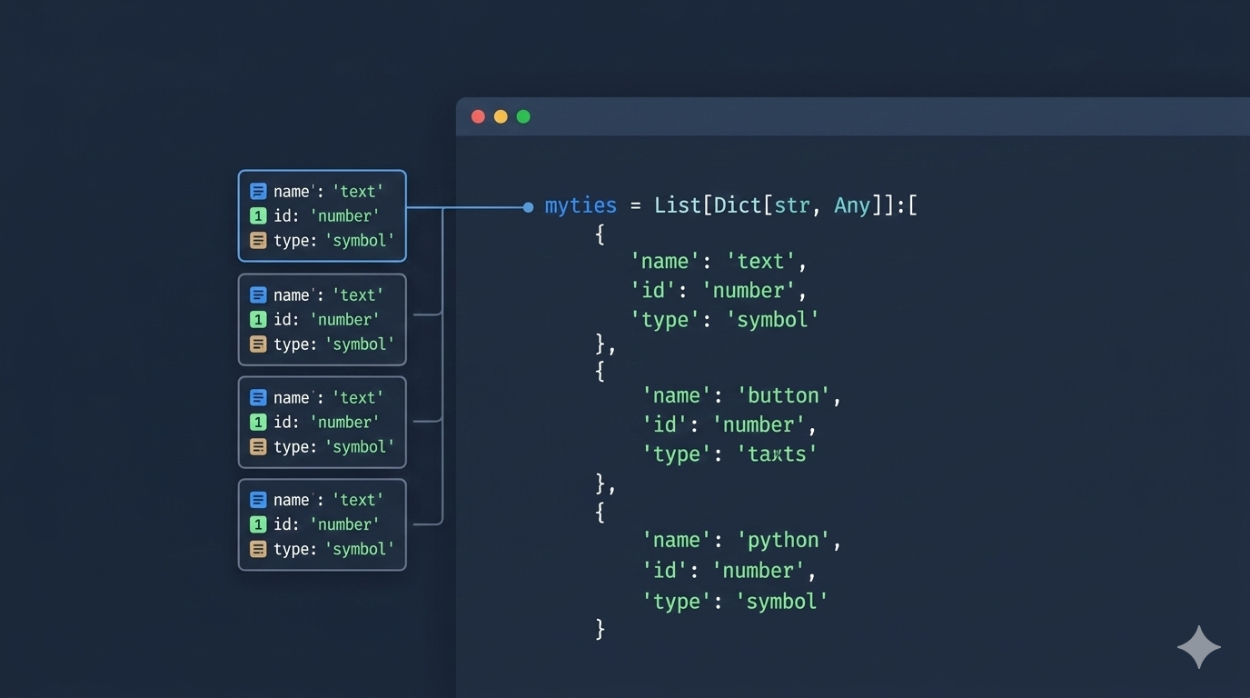Click the 'python' string value in the third dictionary
Screen dimensions: 1250x698
[x=786, y=539]
